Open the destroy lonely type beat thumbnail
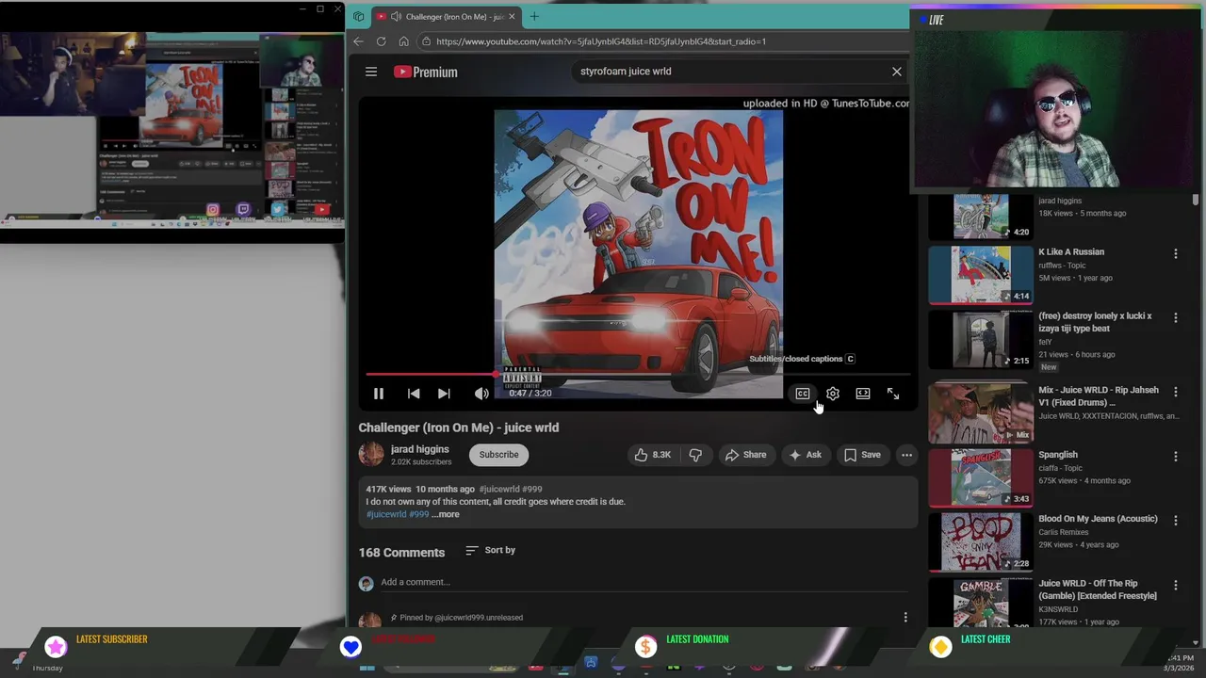Screen dimensions: 1206x678 [981, 339]
